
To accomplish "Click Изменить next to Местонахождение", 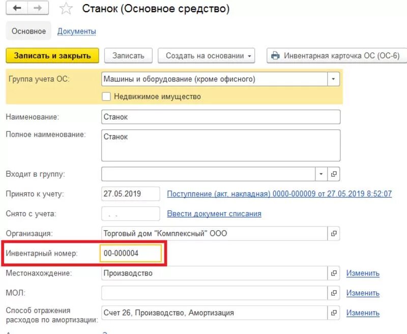I will pyautogui.click(x=363, y=273).
